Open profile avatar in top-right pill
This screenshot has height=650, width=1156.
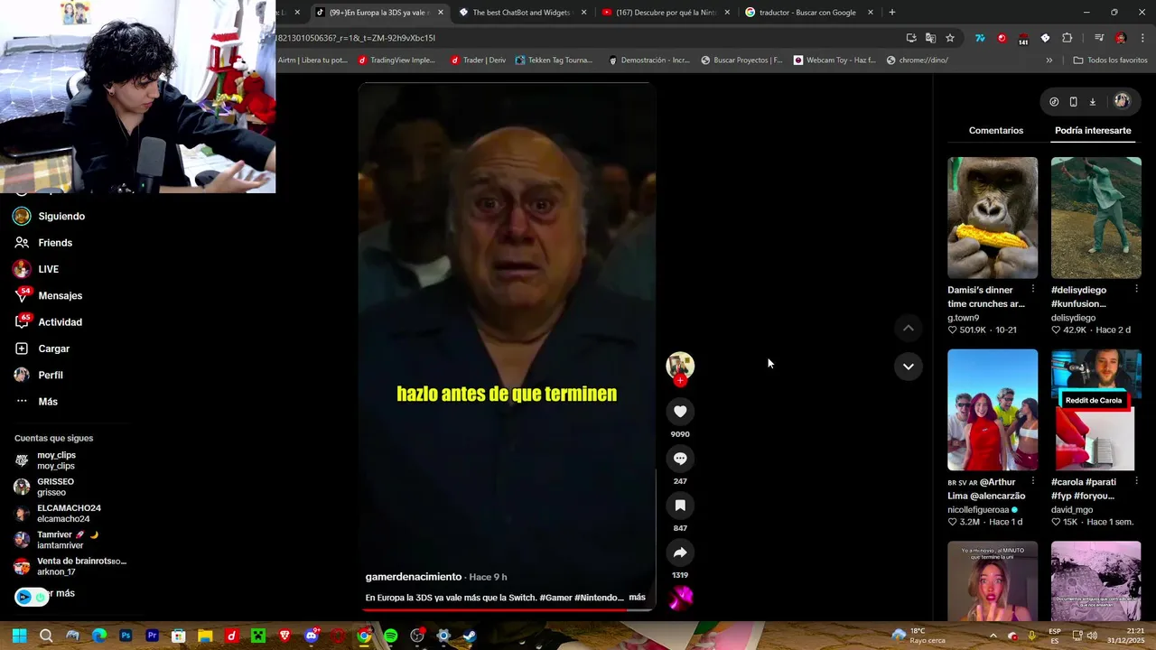tap(1122, 101)
